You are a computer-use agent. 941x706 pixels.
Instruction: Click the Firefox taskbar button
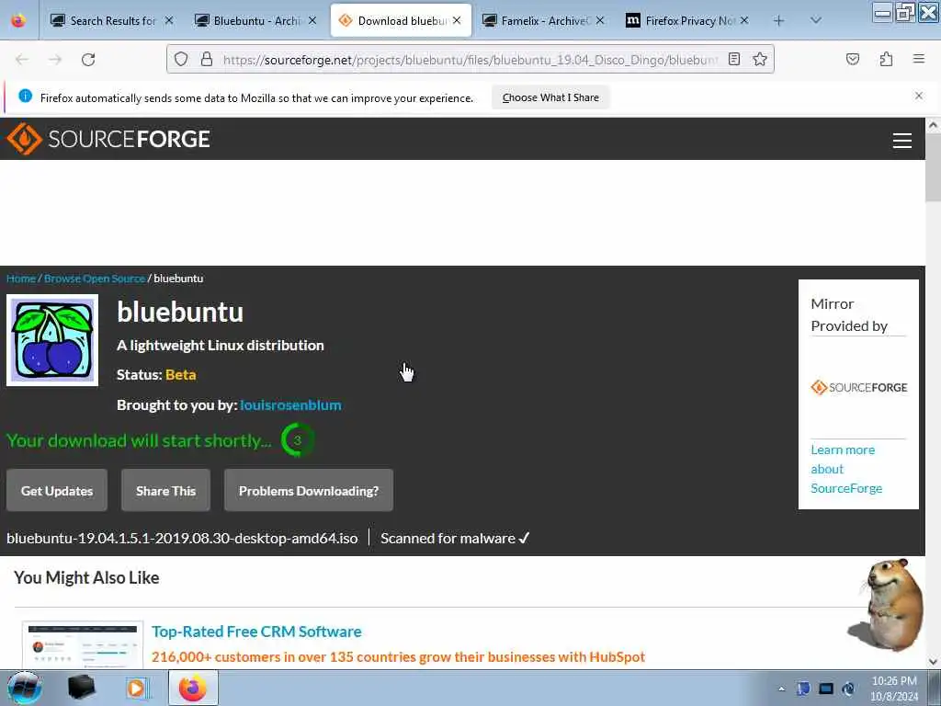click(193, 688)
